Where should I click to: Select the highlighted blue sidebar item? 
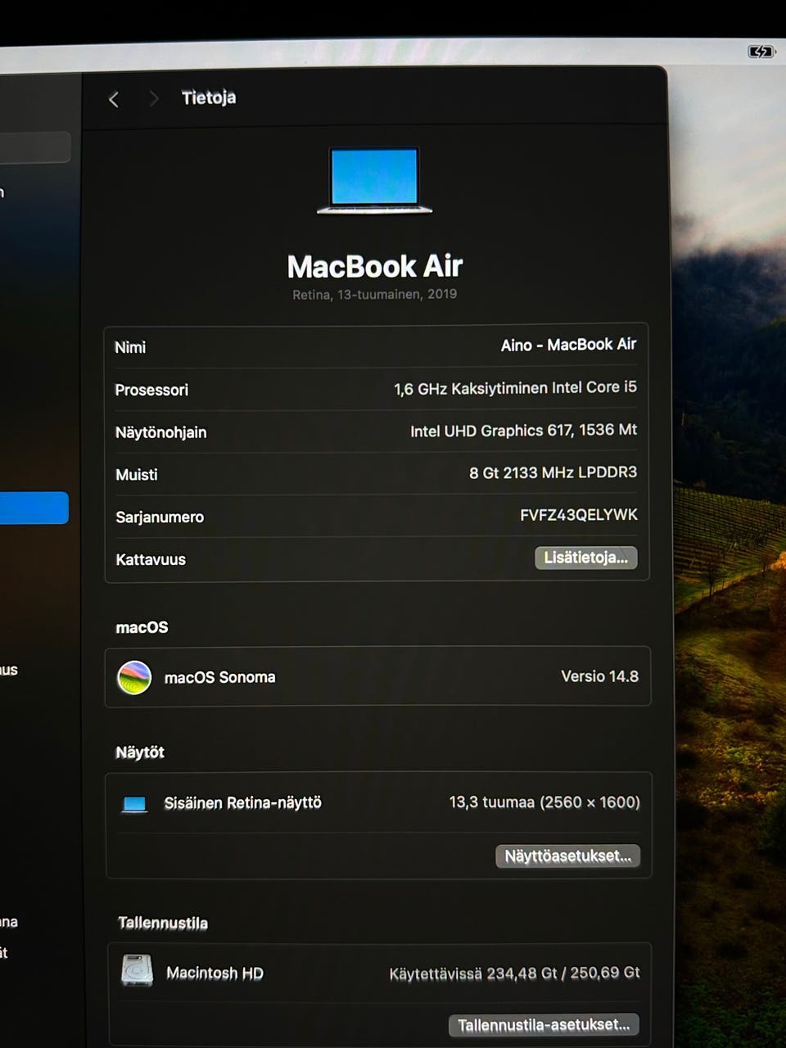pos(34,508)
